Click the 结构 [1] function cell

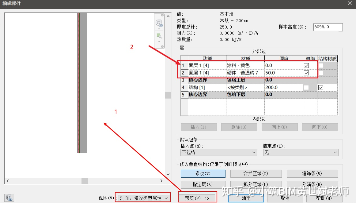point(207,87)
